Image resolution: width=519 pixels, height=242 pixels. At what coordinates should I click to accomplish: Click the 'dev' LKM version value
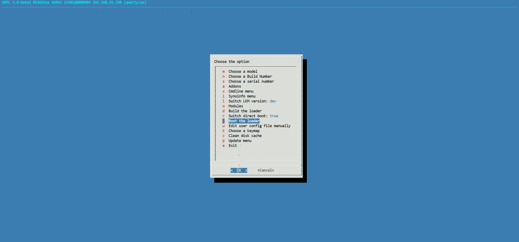[273, 101]
